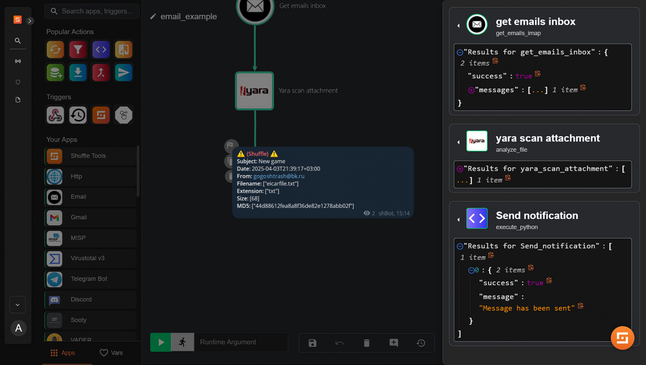Select the orange Repeat action icon
Image resolution: width=646 pixels, height=365 pixels.
55,50
